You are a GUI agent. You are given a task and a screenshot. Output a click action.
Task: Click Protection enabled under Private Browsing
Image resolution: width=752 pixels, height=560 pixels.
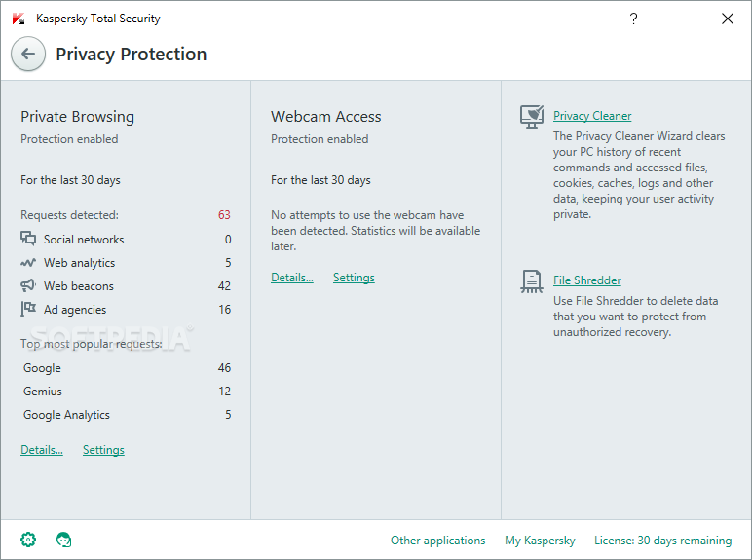69,139
